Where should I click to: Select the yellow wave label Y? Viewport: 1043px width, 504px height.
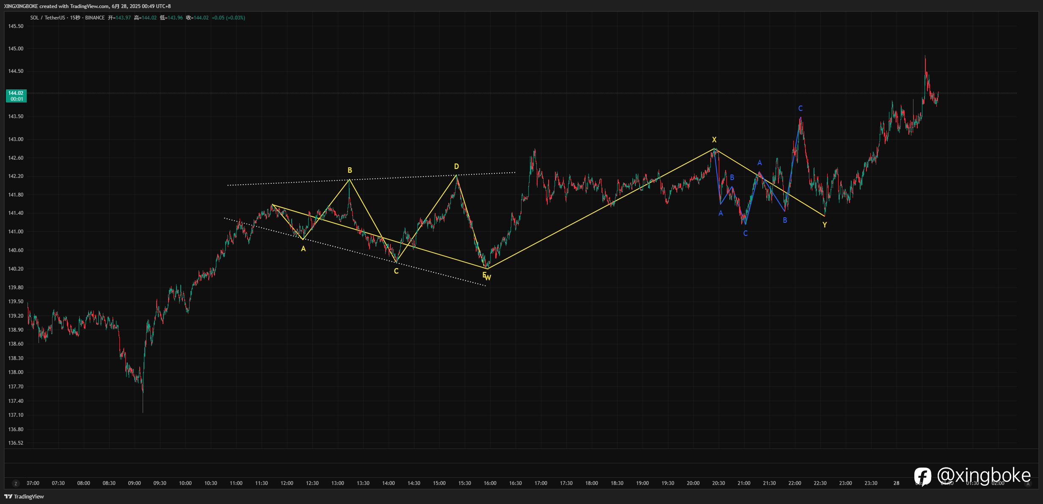click(825, 225)
